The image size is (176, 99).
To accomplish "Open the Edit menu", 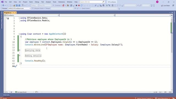I will point(10,2).
